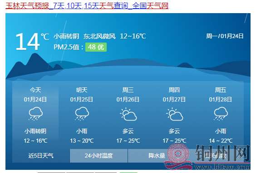This screenshot has width=256, height=173.
Task: Click the 14 ~ 22℃ temperature range
Action: pos(221,140)
